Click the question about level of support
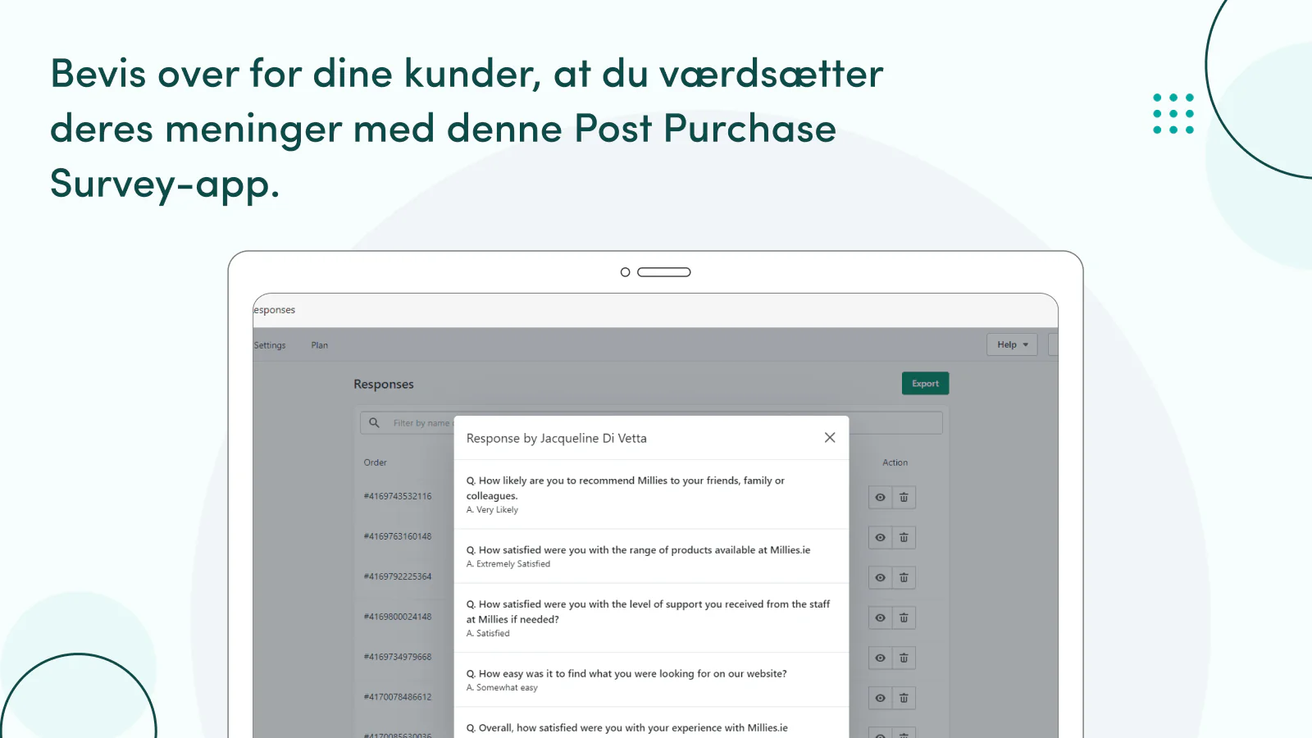The height and width of the screenshot is (738, 1312). click(x=648, y=612)
